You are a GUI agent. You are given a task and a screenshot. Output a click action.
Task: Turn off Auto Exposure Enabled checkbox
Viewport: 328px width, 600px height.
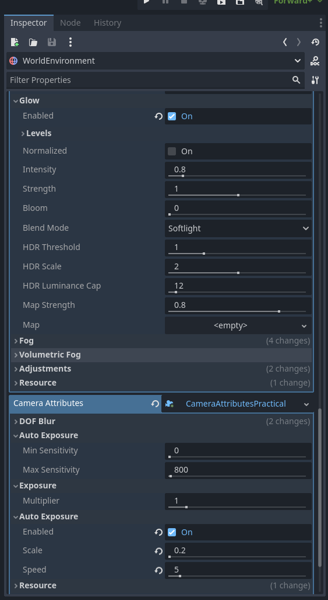click(x=172, y=532)
